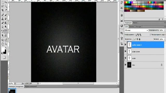Screen dimensions: 166x93
Task: Open the Непрозрачность opacity slider arrow
Action: pyautogui.click(x=164, y=30)
